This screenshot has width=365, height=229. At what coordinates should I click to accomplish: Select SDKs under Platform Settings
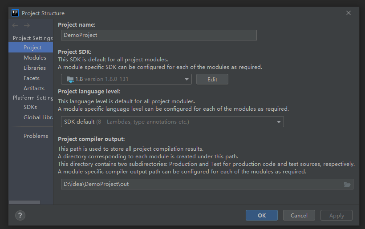coord(30,107)
